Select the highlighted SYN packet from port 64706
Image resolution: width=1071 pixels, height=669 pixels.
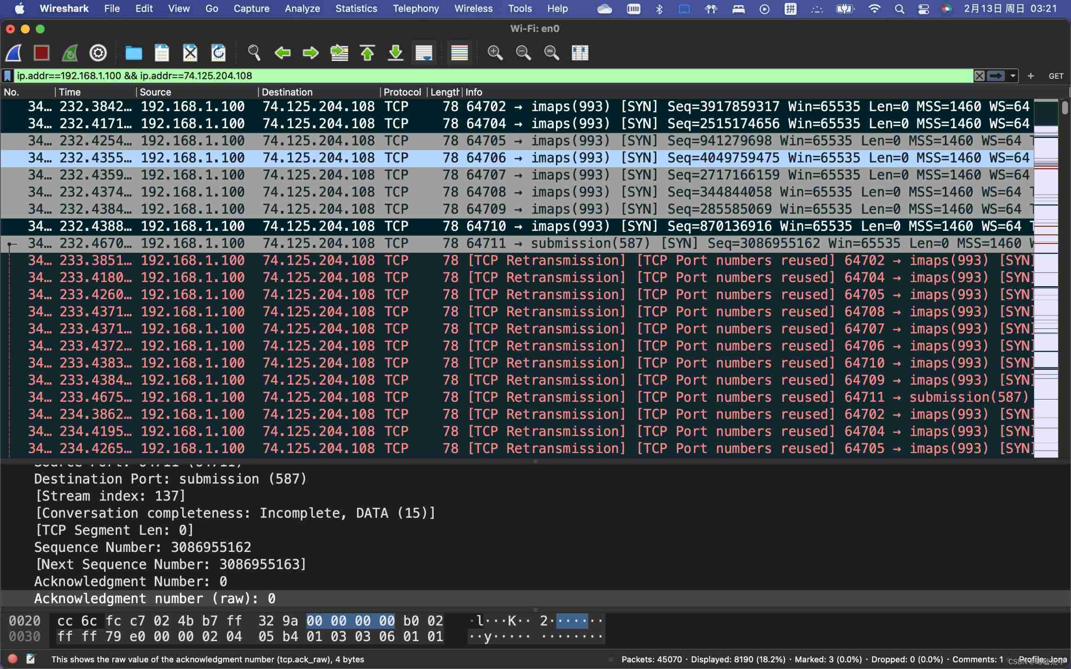[x=517, y=158]
